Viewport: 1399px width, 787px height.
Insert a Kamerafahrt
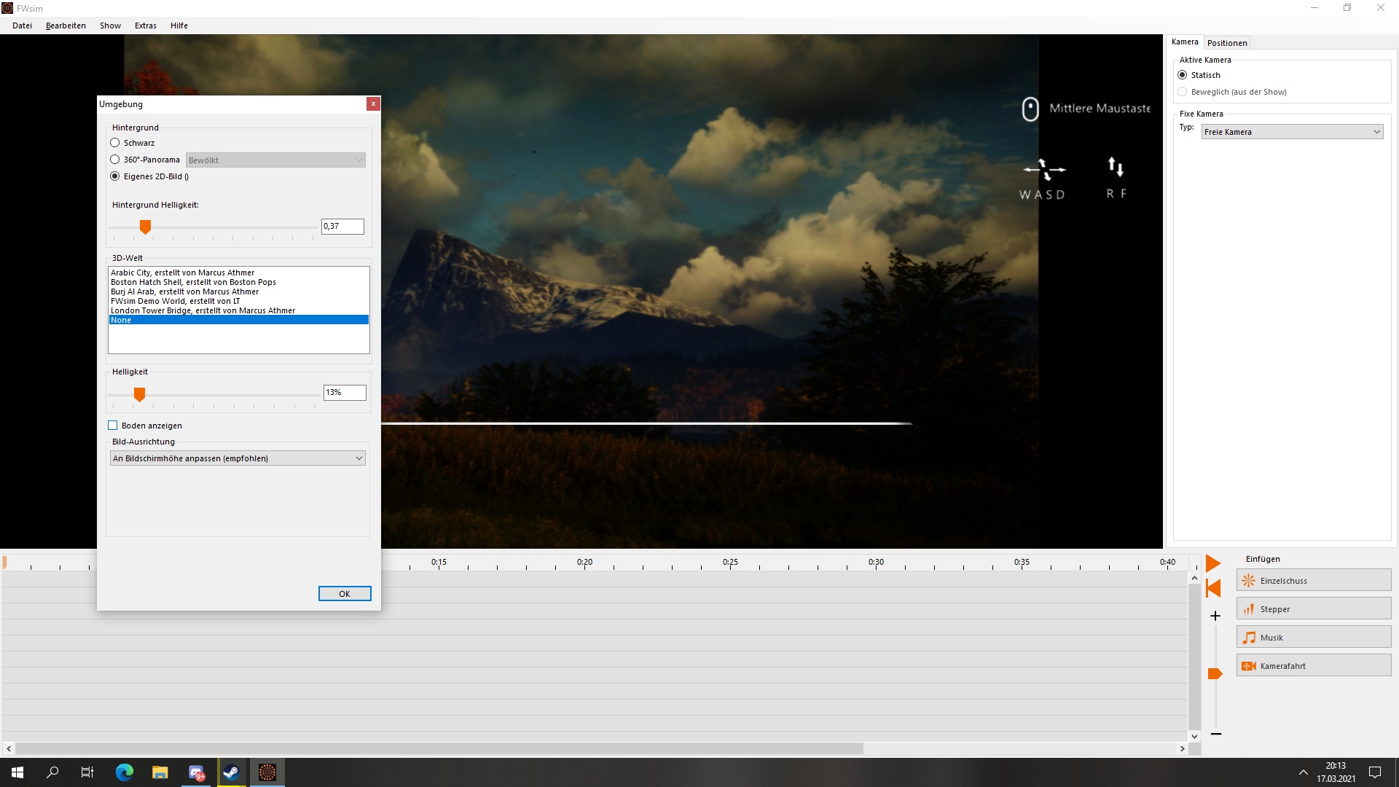[1314, 666]
